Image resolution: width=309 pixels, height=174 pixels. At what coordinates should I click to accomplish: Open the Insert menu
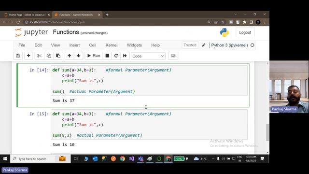pos(74,45)
